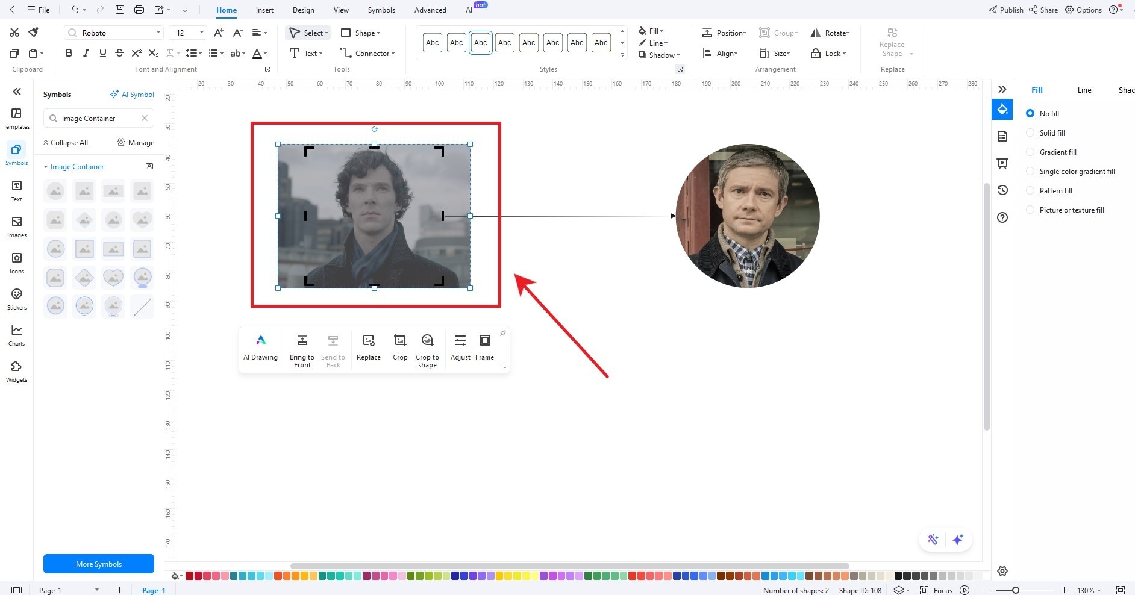Open the View ribbon tab
The height and width of the screenshot is (595, 1135).
point(341,10)
